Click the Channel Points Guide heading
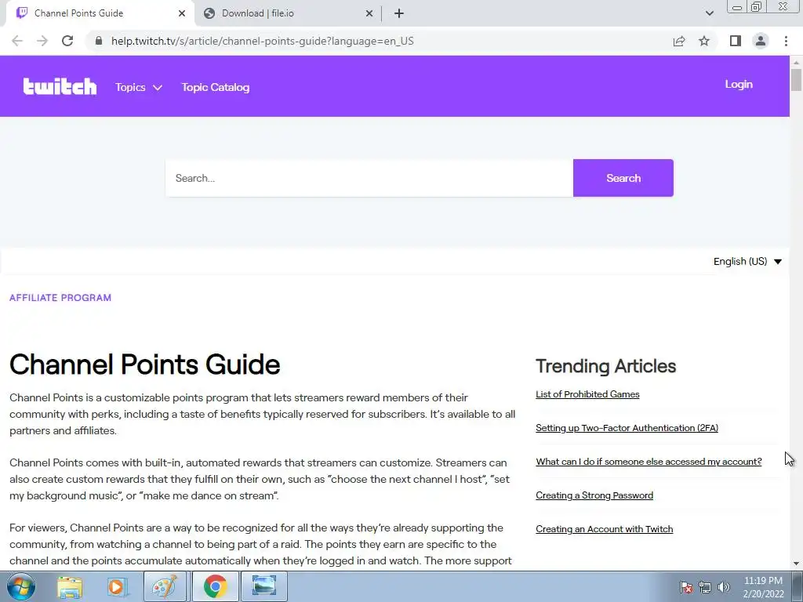 pyautogui.click(x=145, y=364)
